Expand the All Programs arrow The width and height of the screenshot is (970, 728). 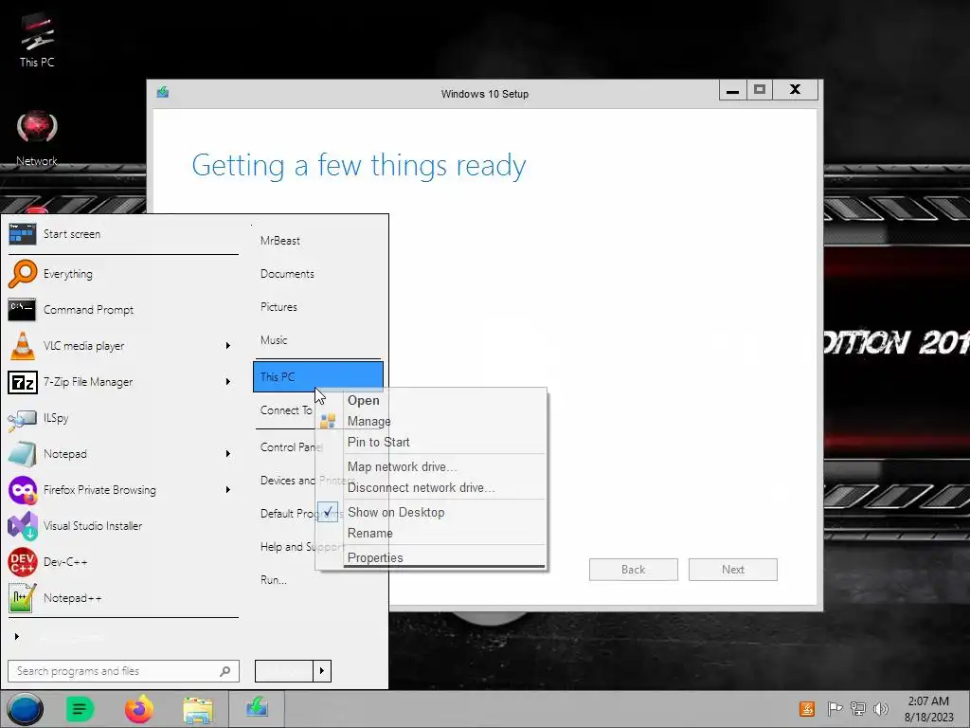click(x=17, y=636)
